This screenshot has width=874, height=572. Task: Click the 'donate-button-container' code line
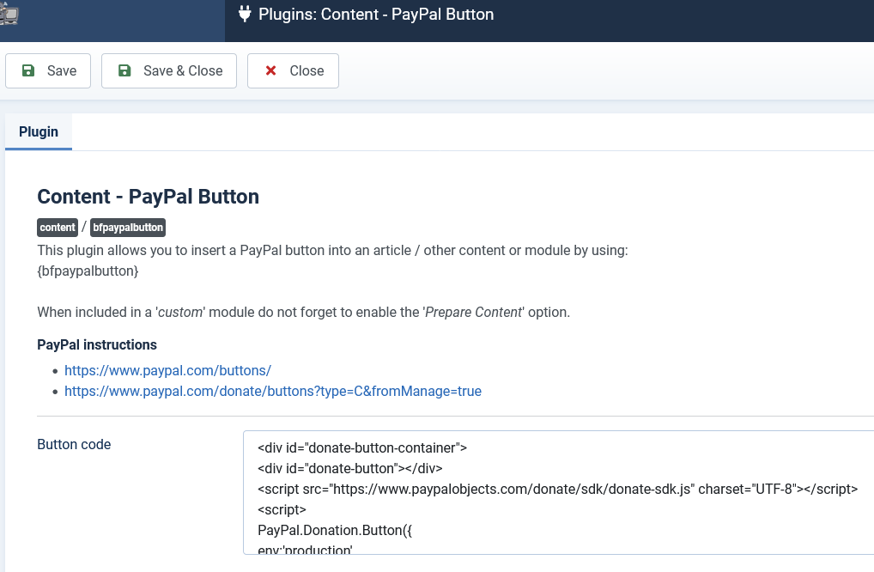point(362,447)
